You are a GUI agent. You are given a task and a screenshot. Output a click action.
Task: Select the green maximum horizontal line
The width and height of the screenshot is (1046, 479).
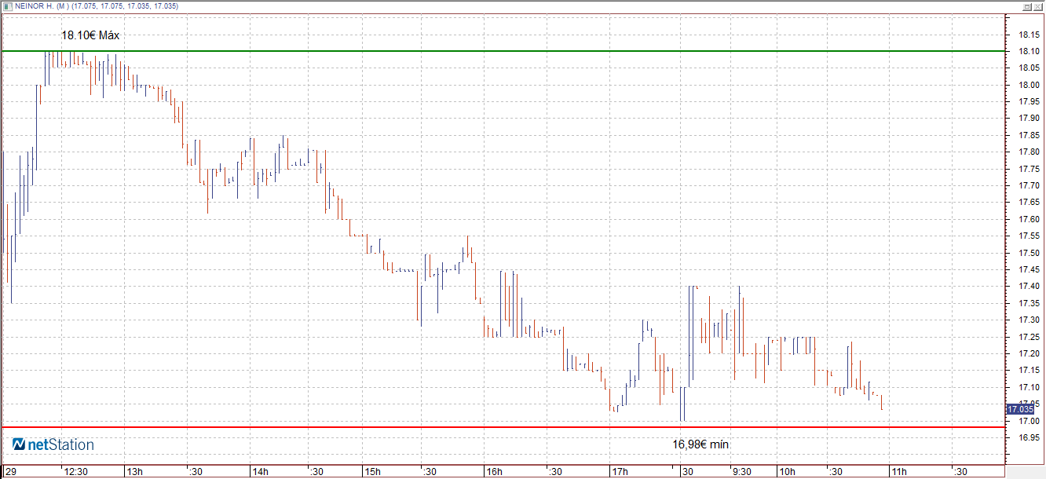[503, 51]
